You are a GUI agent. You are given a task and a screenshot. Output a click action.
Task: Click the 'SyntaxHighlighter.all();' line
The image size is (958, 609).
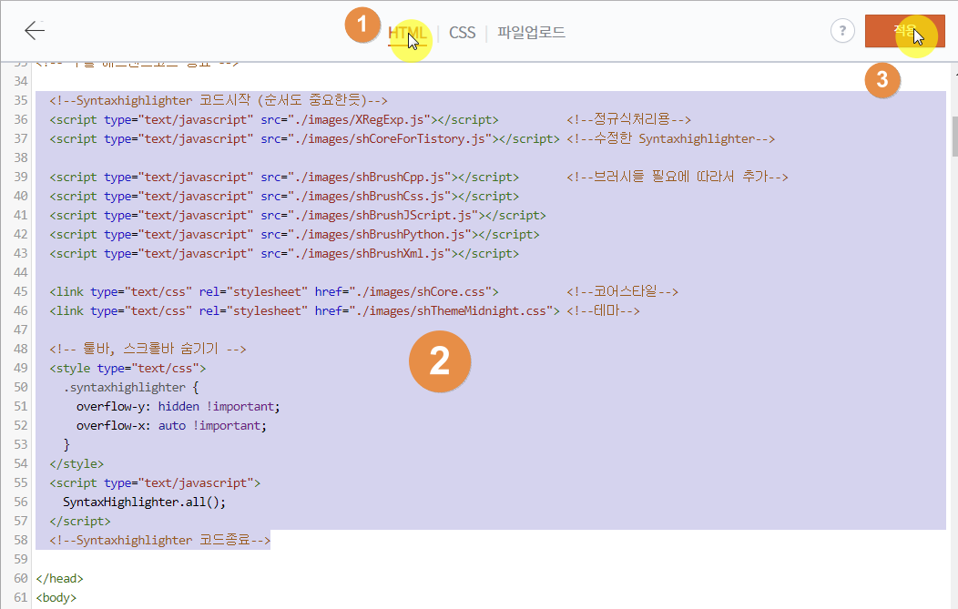click(x=144, y=502)
